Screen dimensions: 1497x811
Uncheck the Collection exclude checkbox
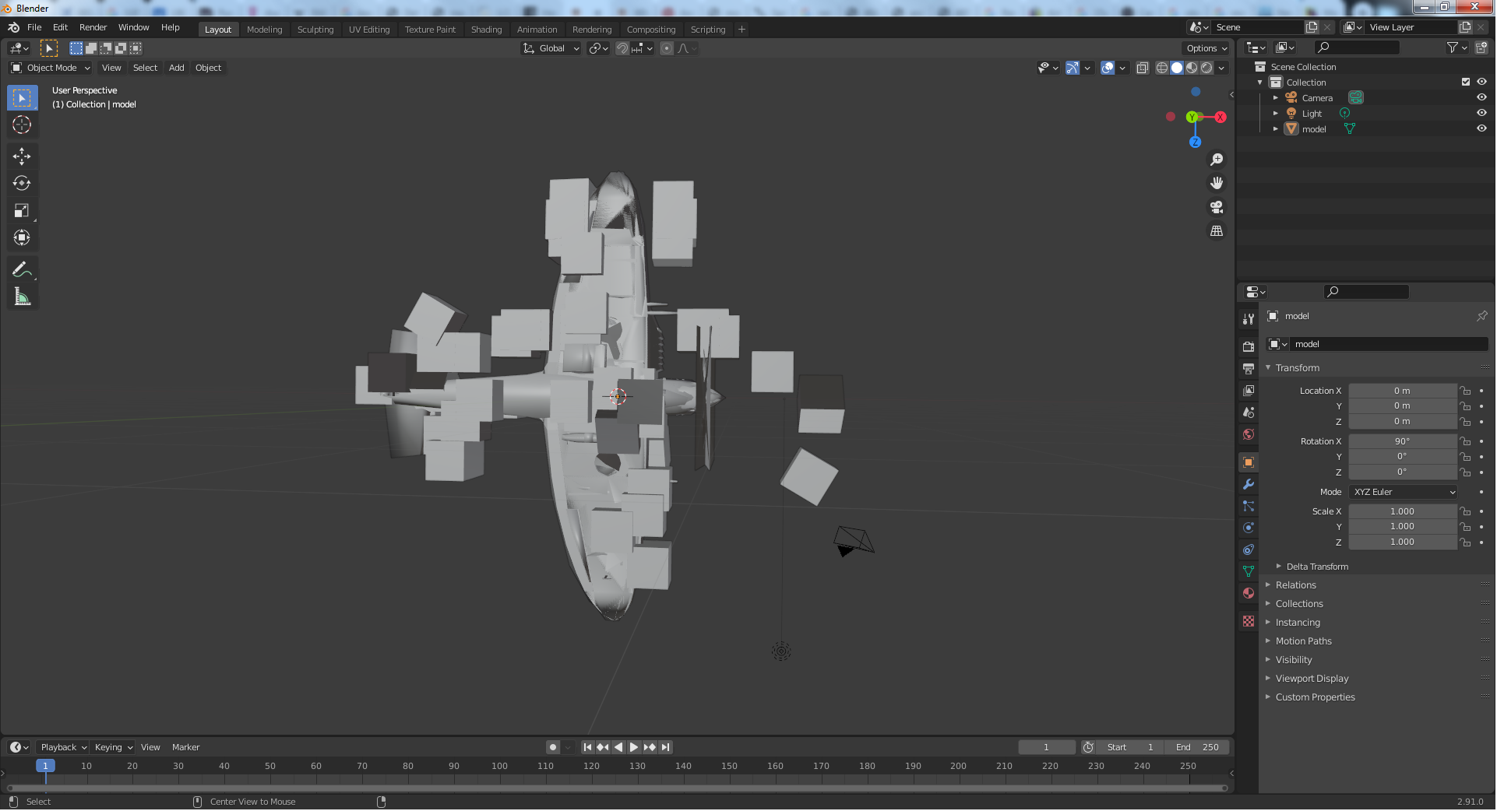point(1467,83)
